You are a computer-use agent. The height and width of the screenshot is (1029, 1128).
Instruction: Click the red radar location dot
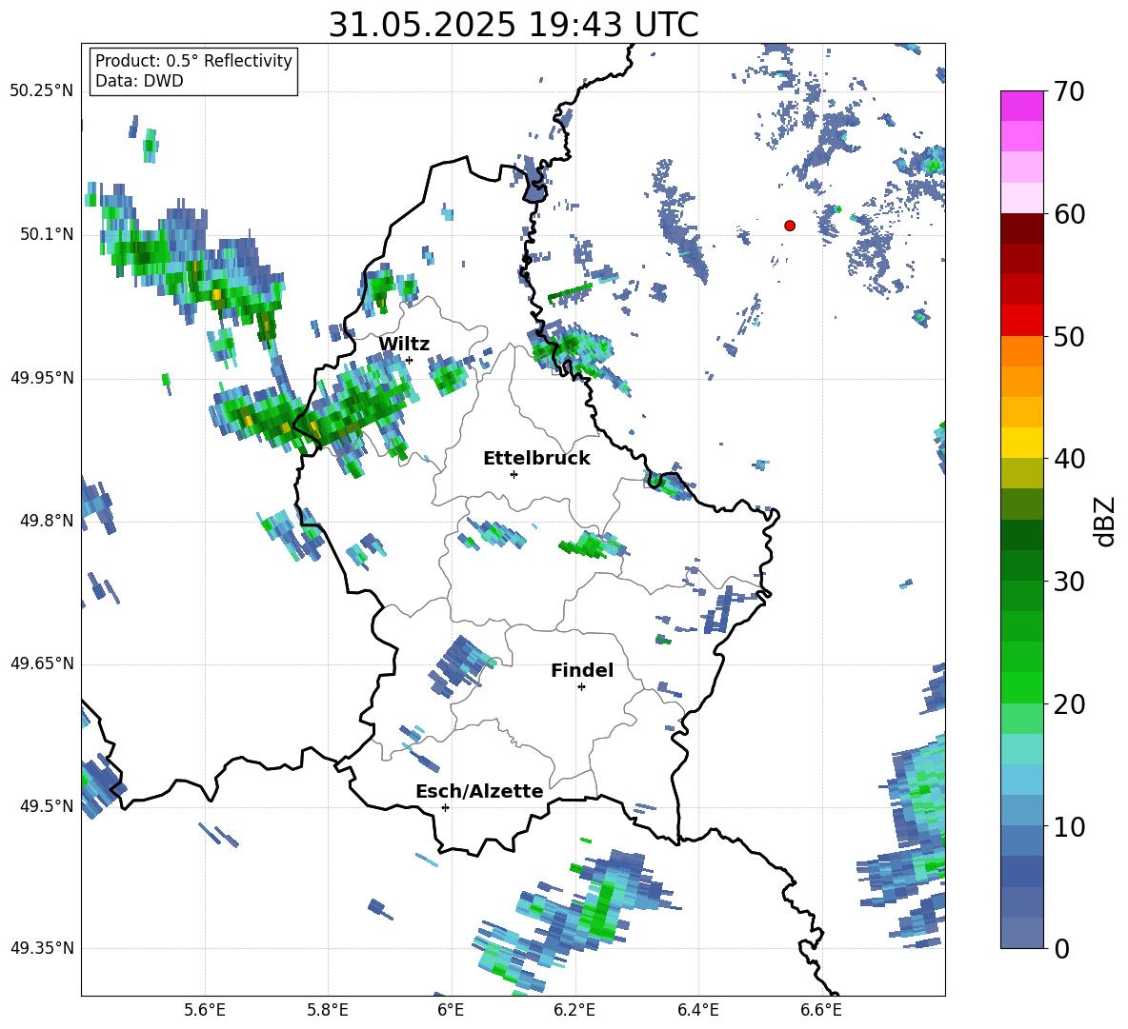tap(789, 226)
